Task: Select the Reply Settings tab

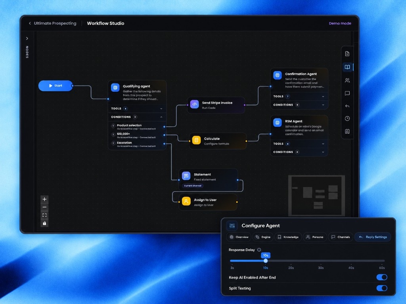Action: coord(373,237)
